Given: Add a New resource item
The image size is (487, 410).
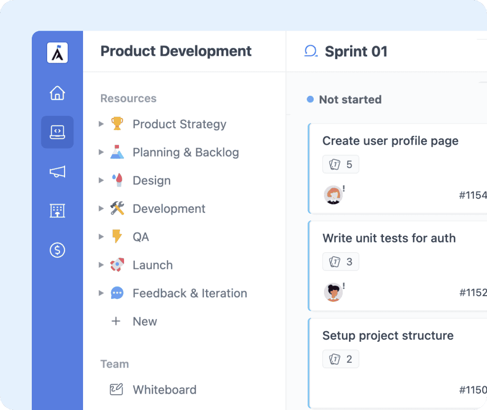Looking at the screenshot, I should [144, 321].
